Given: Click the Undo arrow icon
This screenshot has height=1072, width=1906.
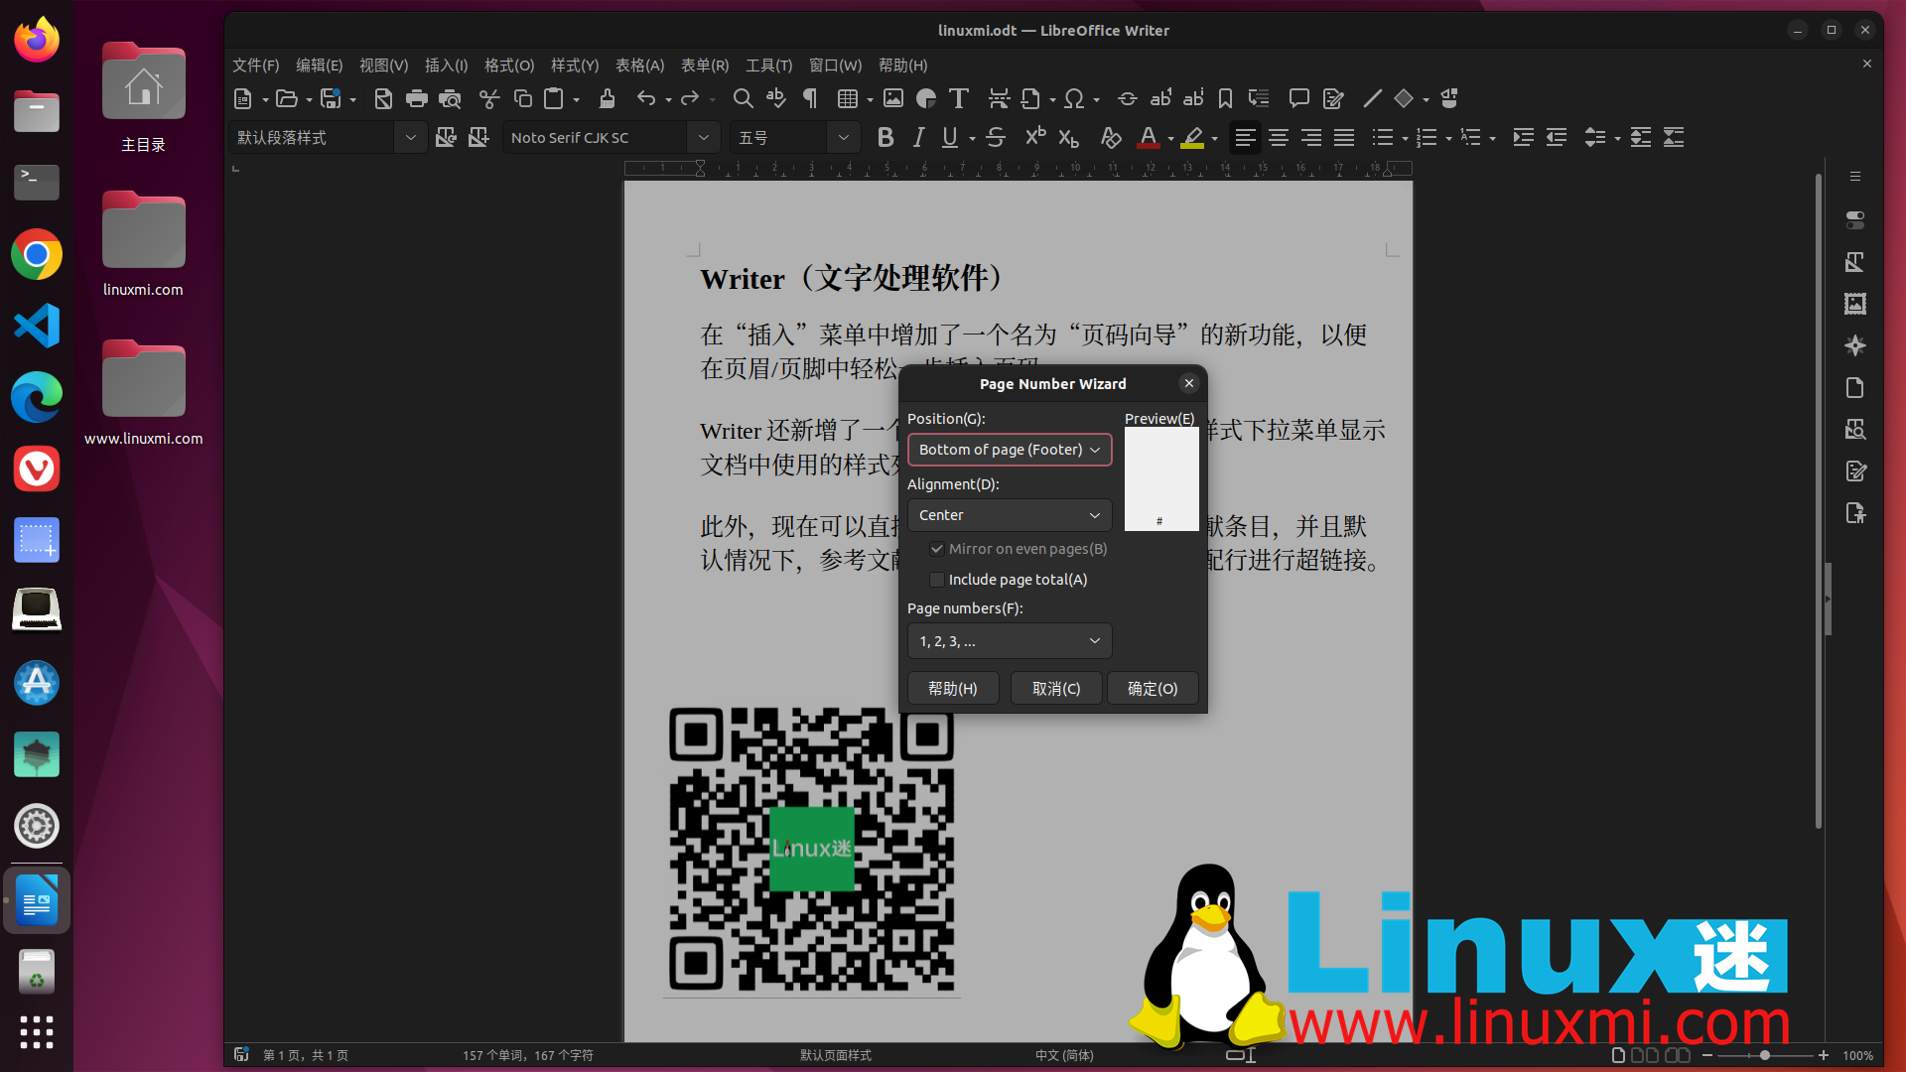Looking at the screenshot, I should (x=646, y=98).
